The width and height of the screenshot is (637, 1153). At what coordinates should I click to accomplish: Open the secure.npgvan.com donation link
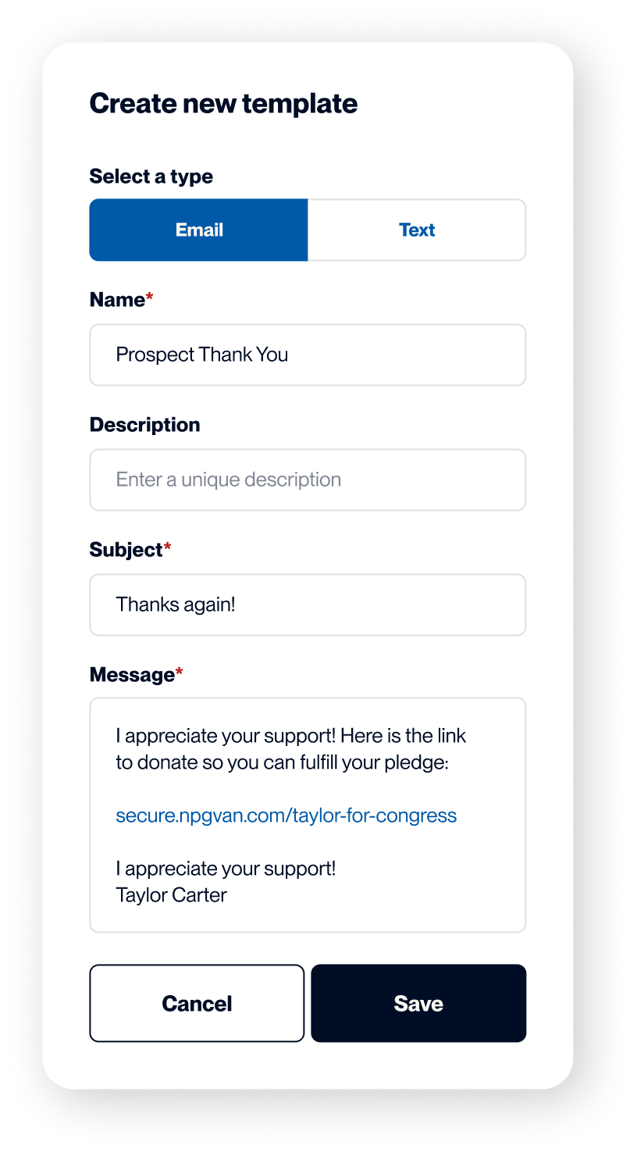[286, 815]
